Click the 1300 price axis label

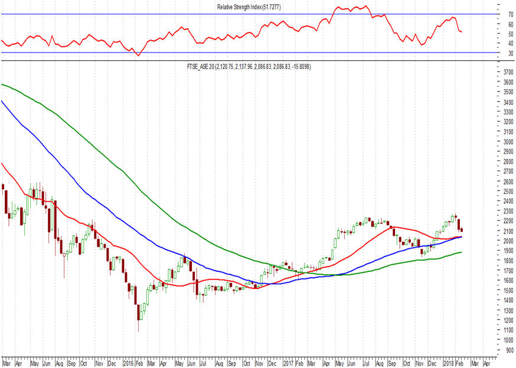pos(508,311)
